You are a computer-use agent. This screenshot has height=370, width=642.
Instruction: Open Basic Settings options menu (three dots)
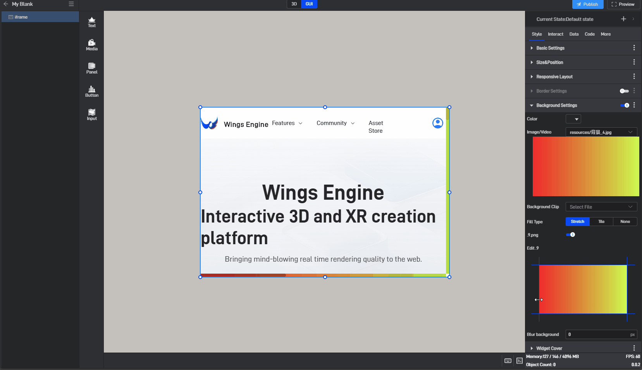[634, 48]
